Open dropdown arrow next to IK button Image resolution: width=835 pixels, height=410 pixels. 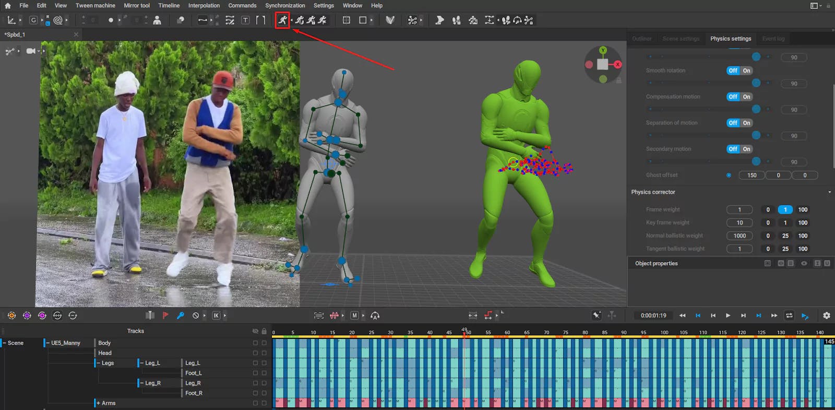pos(225,315)
